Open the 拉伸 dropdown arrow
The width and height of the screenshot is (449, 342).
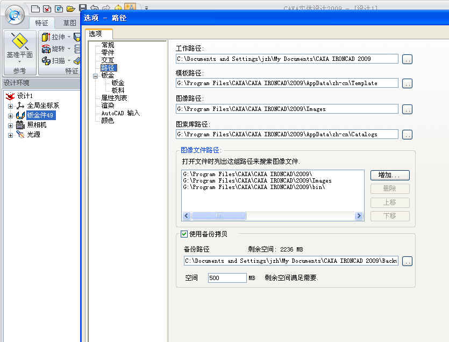(69, 37)
